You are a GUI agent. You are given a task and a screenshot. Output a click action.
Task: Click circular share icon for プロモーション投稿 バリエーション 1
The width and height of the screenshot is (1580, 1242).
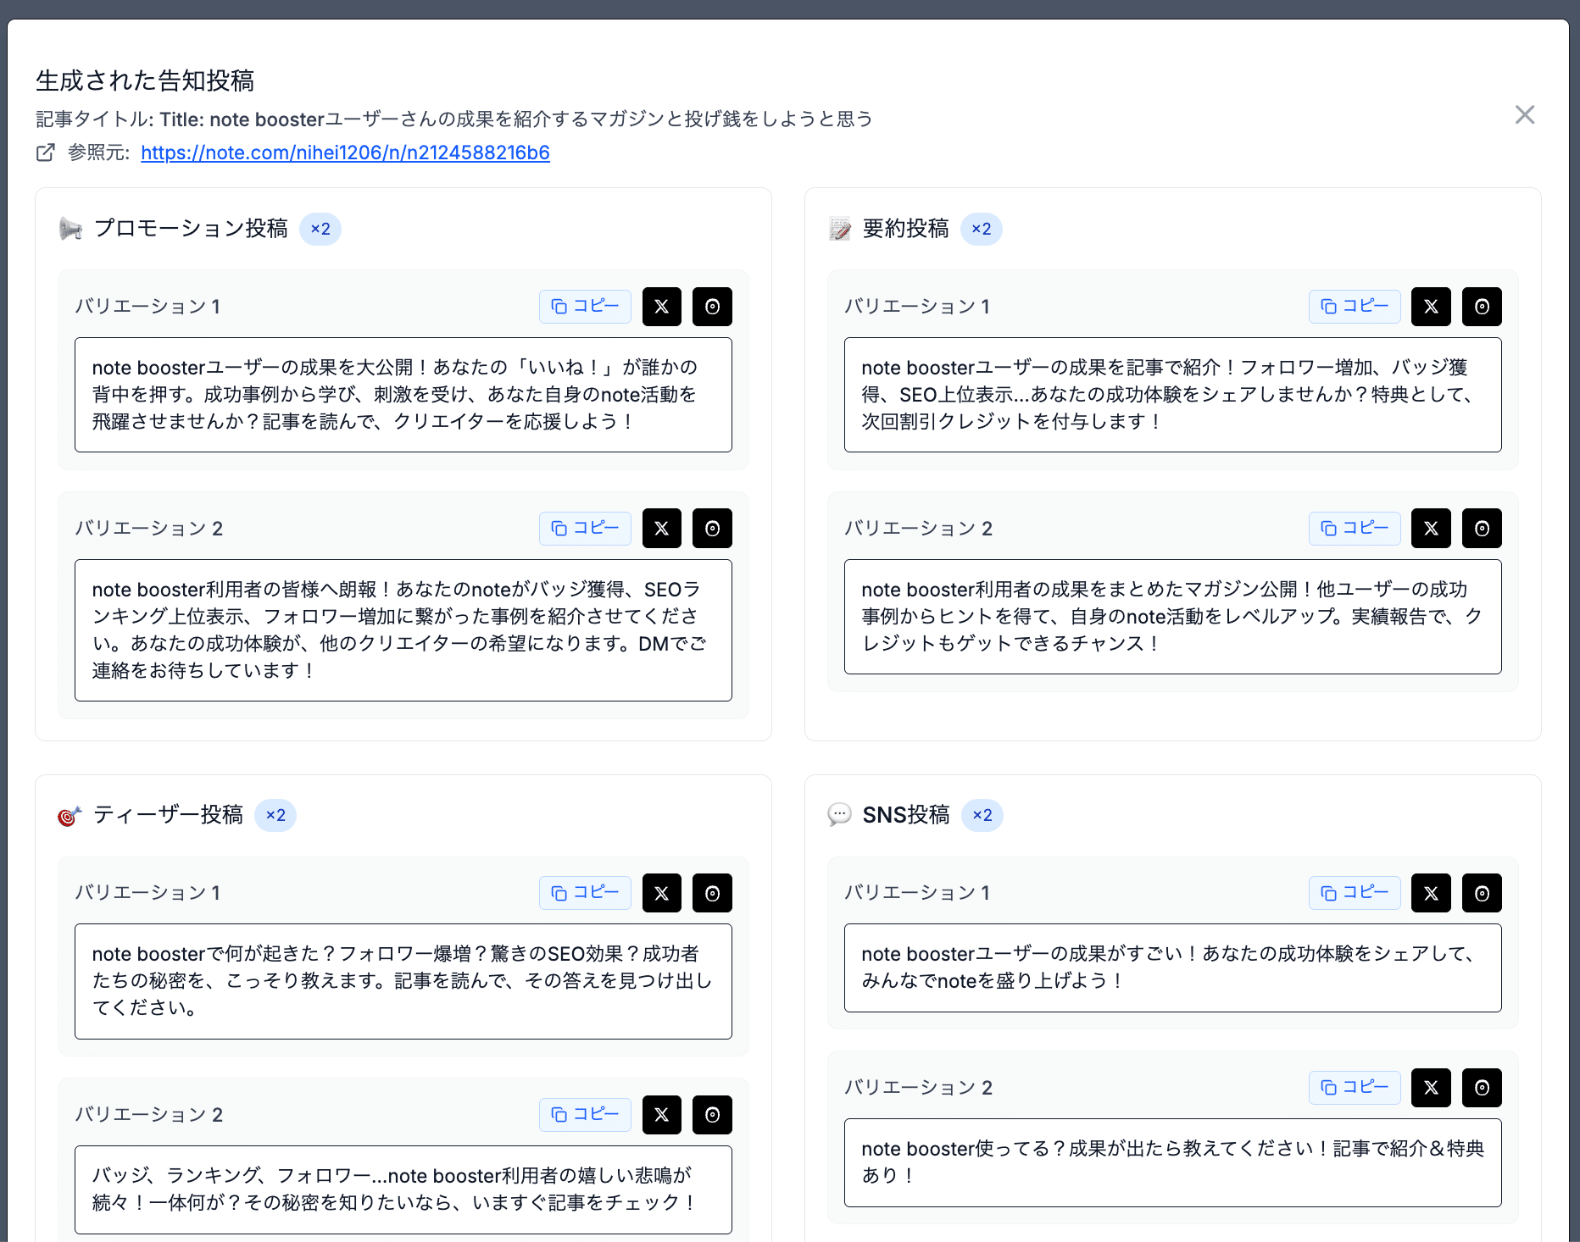click(x=712, y=307)
